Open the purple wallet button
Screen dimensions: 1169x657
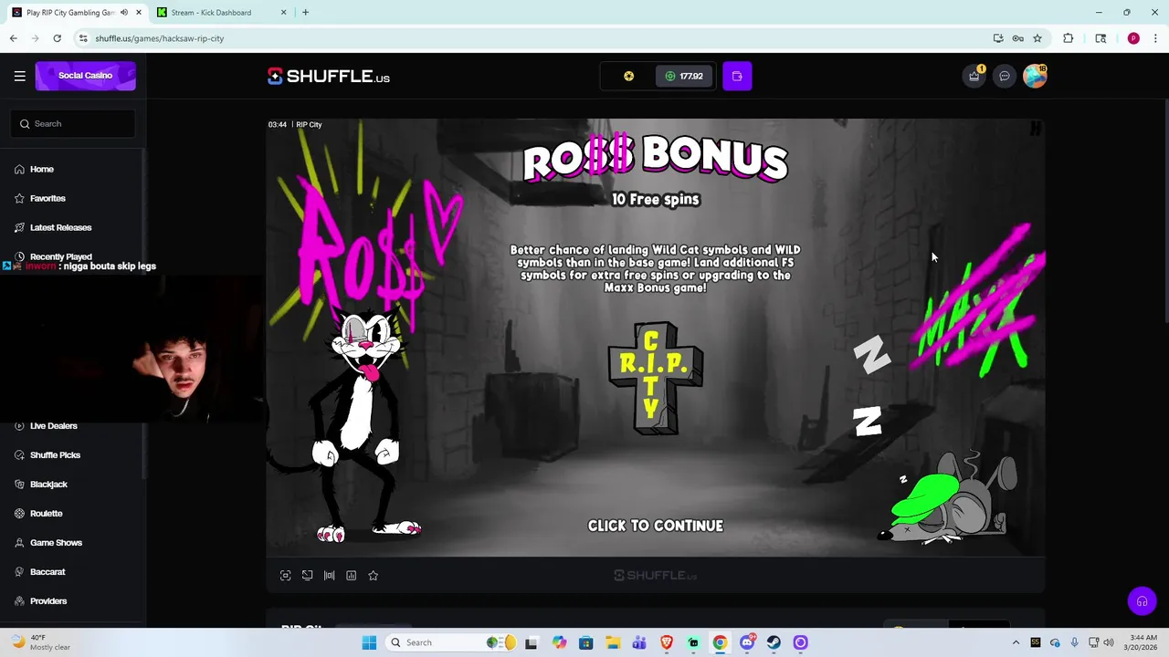click(x=737, y=76)
